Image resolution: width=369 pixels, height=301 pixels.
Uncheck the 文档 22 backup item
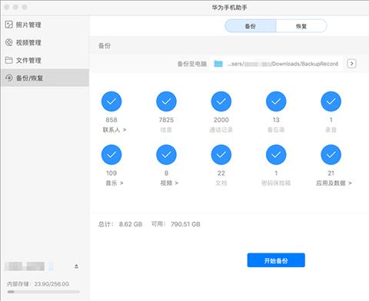click(221, 154)
